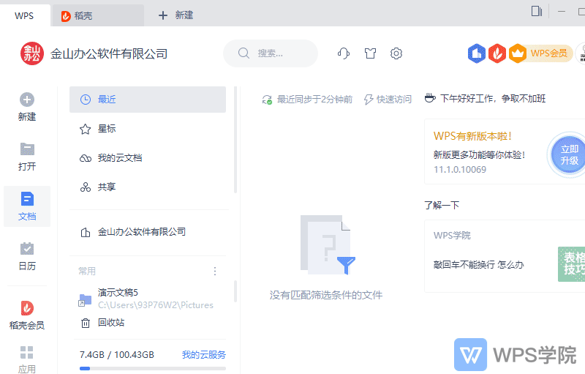Click the 快速访问 lightning icon
The image size is (585, 374).
point(369,100)
